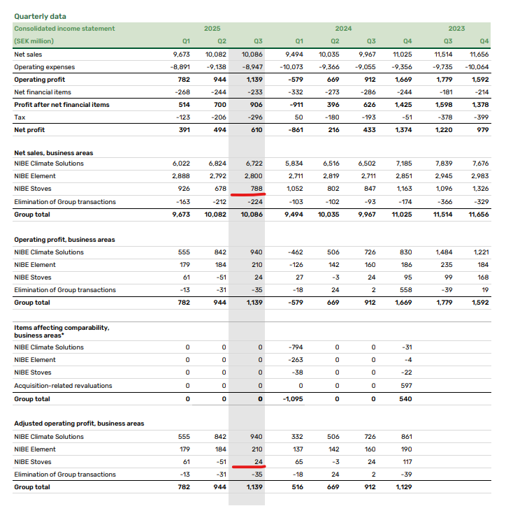Select the Net financial items row label
The height and width of the screenshot is (506, 513).
pyautogui.click(x=43, y=92)
